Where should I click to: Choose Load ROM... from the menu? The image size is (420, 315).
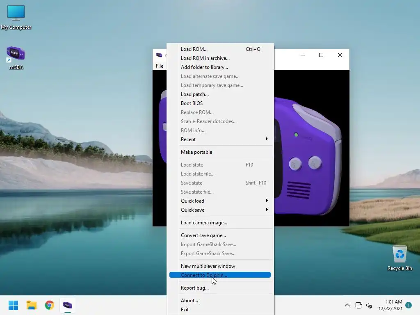[220, 49]
